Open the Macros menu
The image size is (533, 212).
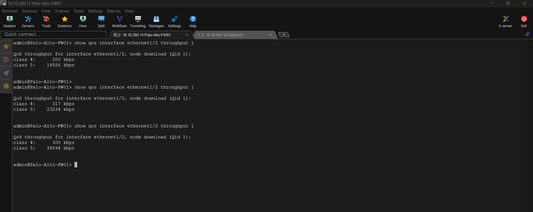(114, 11)
